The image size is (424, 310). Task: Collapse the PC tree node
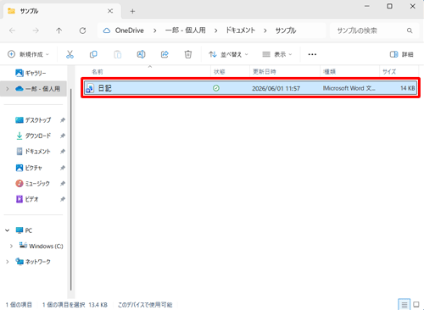pos(8,230)
